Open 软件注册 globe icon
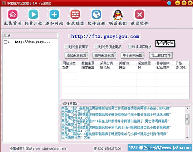 tap(96, 15)
